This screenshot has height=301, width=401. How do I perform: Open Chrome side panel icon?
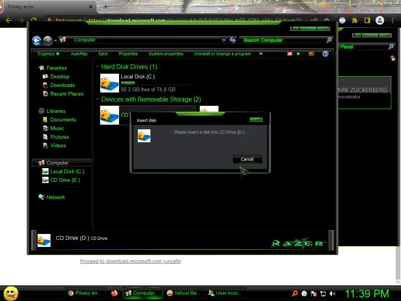367,20
